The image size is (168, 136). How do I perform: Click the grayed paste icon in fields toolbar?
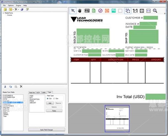tap(16, 86)
